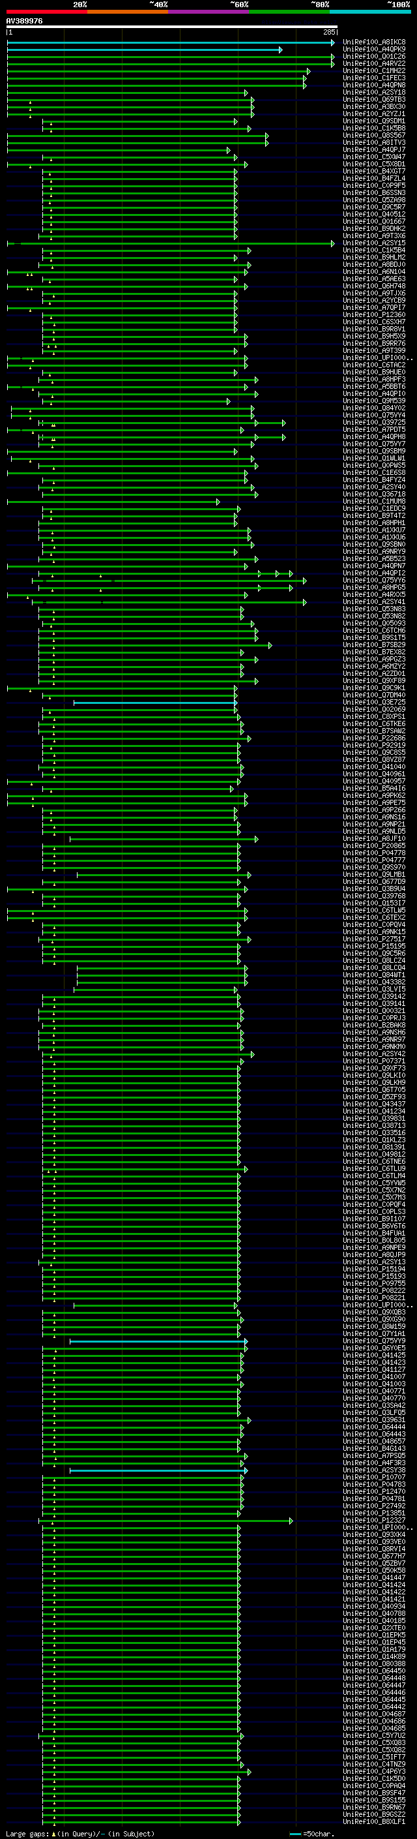Select hit label UniRef100_Q93XK4
This screenshot has width=417, height=1839.
point(374,1535)
